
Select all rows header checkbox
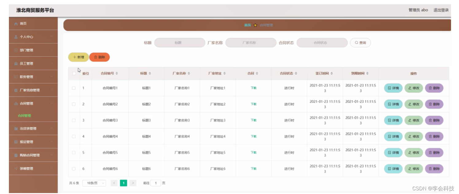coord(74,73)
